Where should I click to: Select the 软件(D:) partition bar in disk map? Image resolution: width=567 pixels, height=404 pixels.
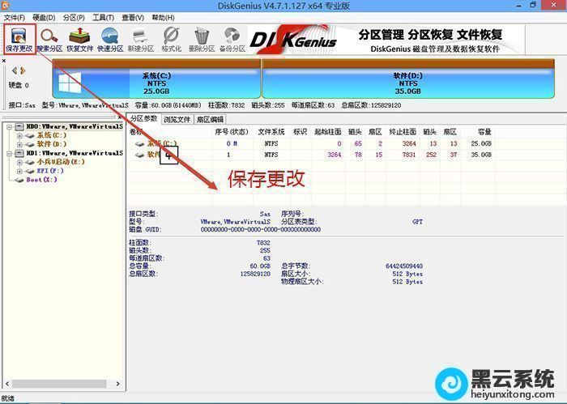(x=408, y=83)
